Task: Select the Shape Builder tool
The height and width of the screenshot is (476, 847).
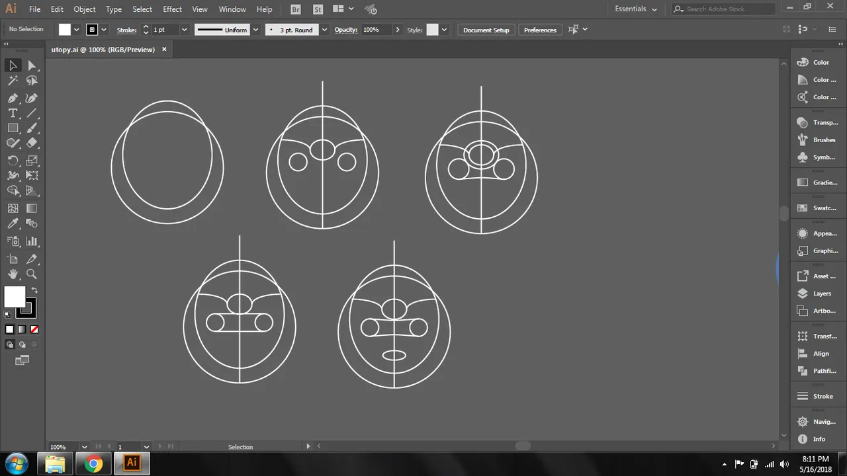Action: 13,191
